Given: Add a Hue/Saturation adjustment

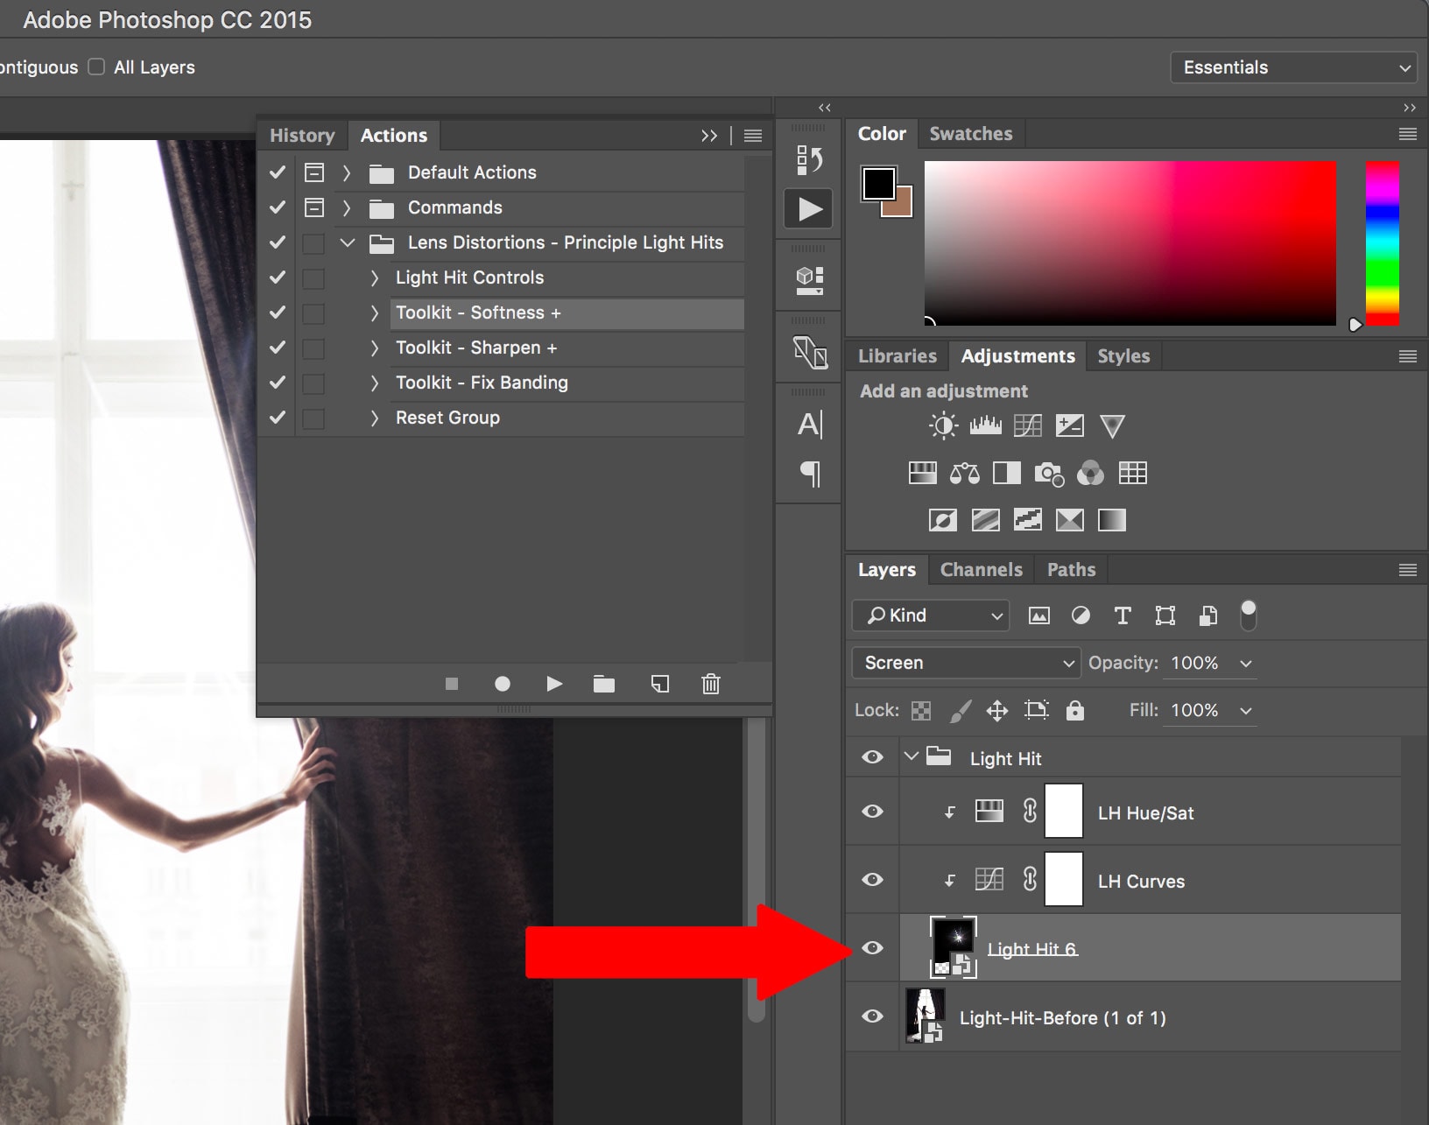Looking at the screenshot, I should [922, 474].
